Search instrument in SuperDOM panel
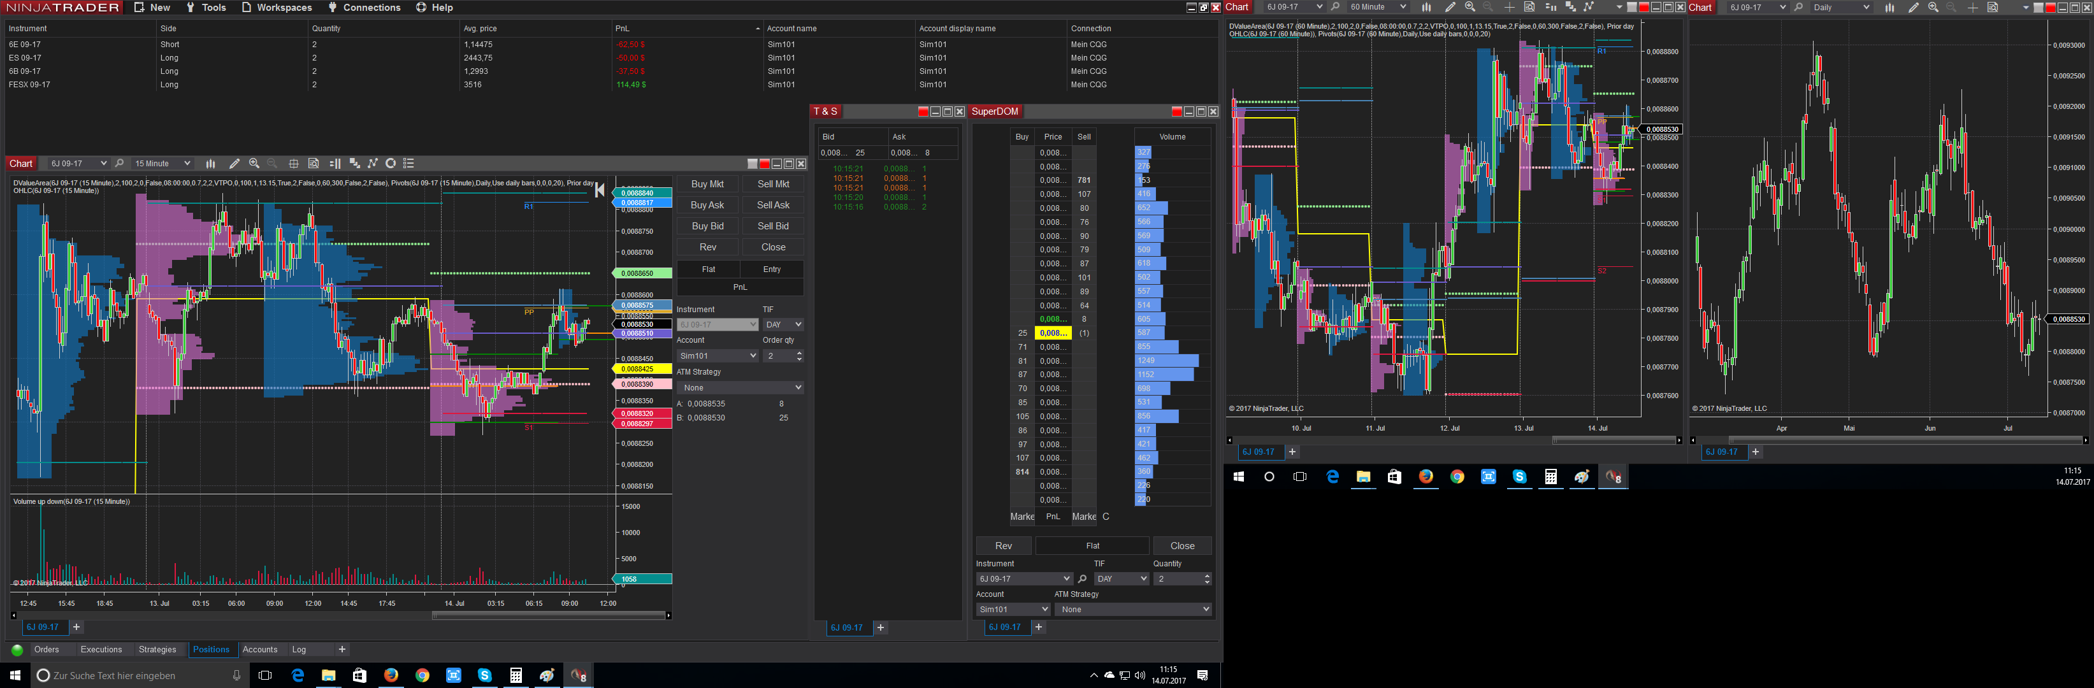The height and width of the screenshot is (688, 2094). click(x=1082, y=579)
